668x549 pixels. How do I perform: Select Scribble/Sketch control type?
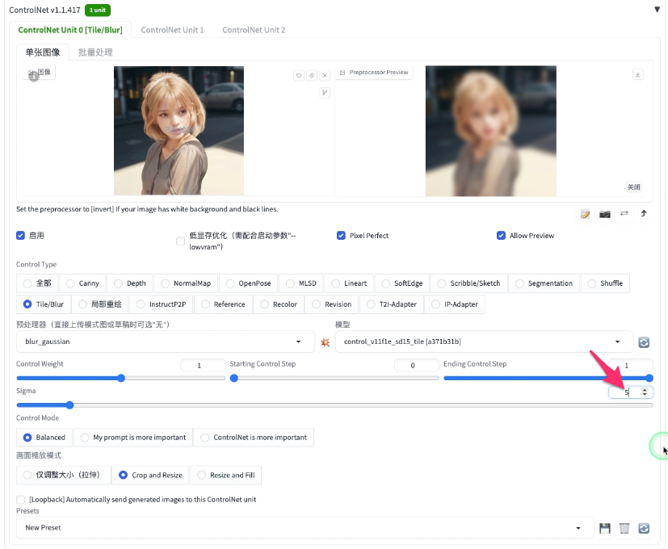click(x=469, y=283)
